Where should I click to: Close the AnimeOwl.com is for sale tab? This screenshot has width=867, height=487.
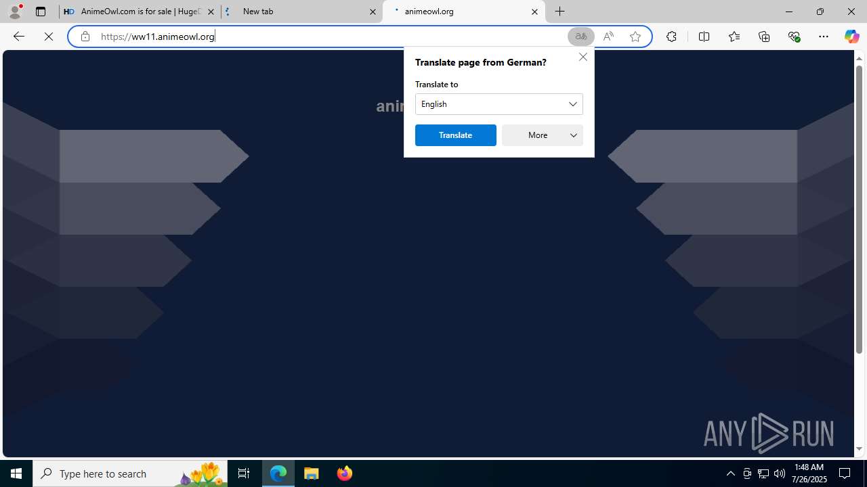point(211,11)
